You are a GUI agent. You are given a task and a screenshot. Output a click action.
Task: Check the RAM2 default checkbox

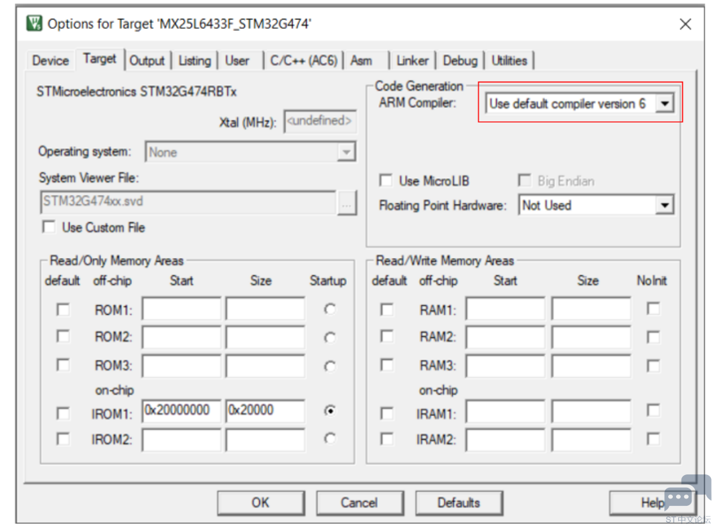pyautogui.click(x=387, y=336)
